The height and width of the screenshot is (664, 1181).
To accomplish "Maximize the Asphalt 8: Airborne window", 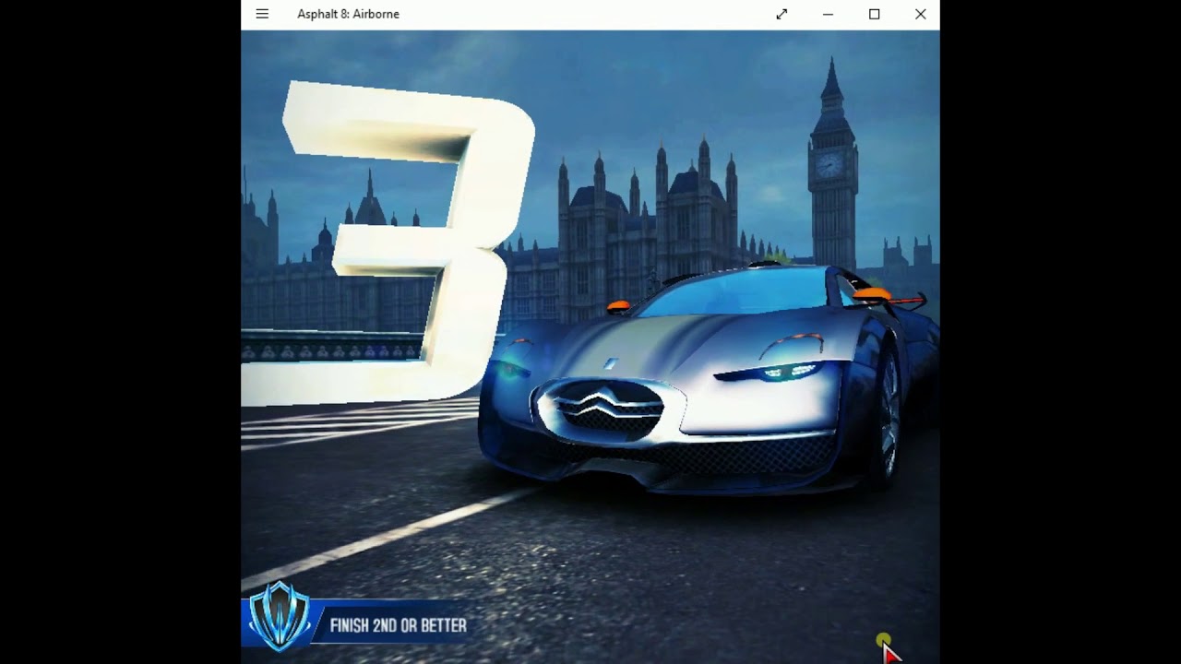I will (x=874, y=14).
